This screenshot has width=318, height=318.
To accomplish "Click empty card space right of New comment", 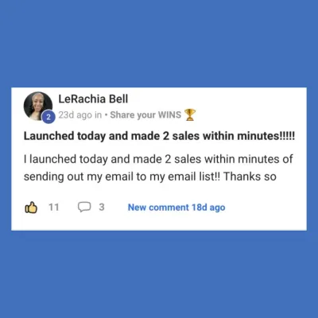I will pos(265,207).
